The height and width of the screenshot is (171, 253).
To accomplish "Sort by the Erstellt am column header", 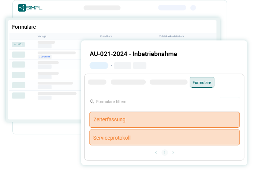I will 106,36.
